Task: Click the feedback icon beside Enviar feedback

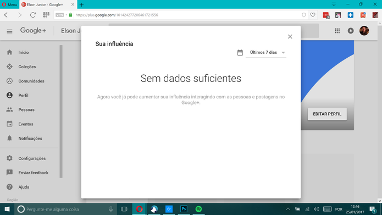Action: (x=9, y=173)
